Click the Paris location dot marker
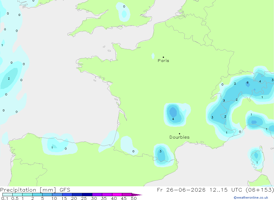 pos(163,57)
